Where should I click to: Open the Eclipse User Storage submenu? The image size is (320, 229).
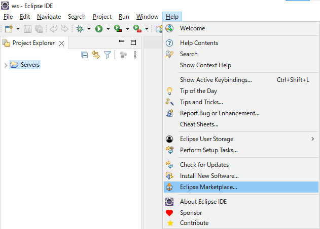[241, 139]
